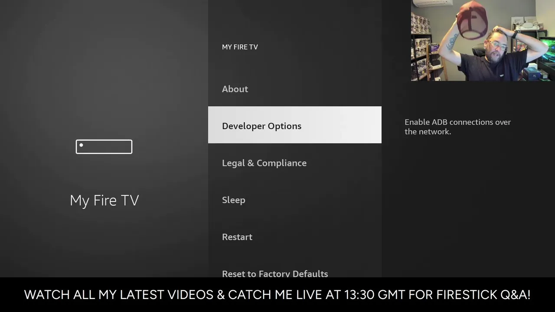The image size is (555, 312).
Task: Click the webcam video overlay
Action: (x=483, y=40)
